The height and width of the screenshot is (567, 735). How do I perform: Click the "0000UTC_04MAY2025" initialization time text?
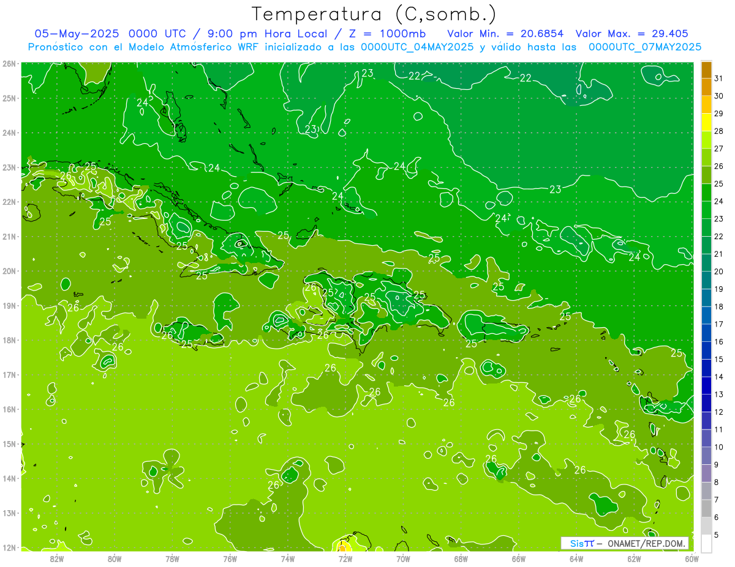pos(417,46)
